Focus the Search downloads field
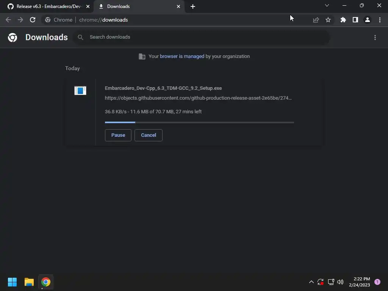The width and height of the screenshot is (388, 291). 201,37
